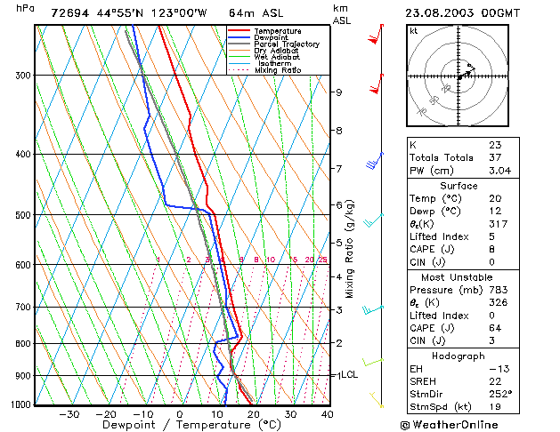The width and height of the screenshot is (560, 432).
Task: Click the 'hPa' axis unit label
Action: (25, 8)
